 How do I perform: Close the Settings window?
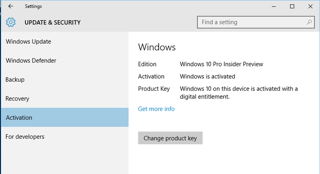click(310, 7)
